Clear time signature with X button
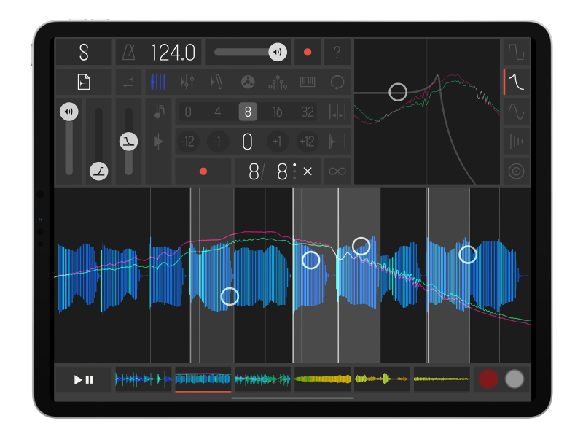Viewport: 583px width, 437px height. (x=307, y=171)
